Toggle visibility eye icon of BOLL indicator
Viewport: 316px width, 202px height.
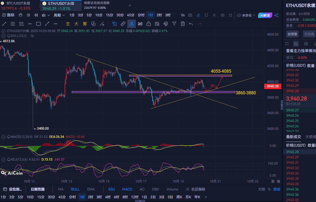pos(32,36)
